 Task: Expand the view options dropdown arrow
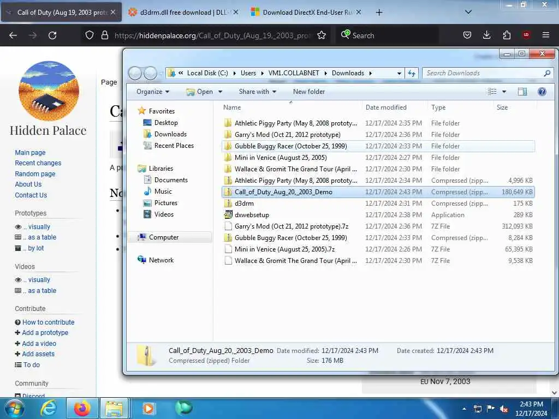[x=504, y=92]
